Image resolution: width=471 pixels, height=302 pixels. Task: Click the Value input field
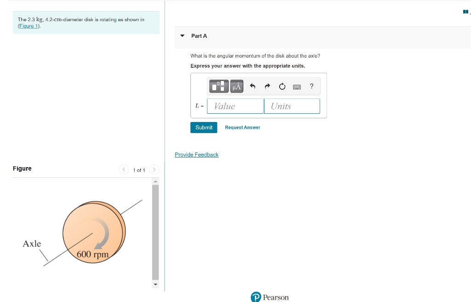tap(235, 106)
